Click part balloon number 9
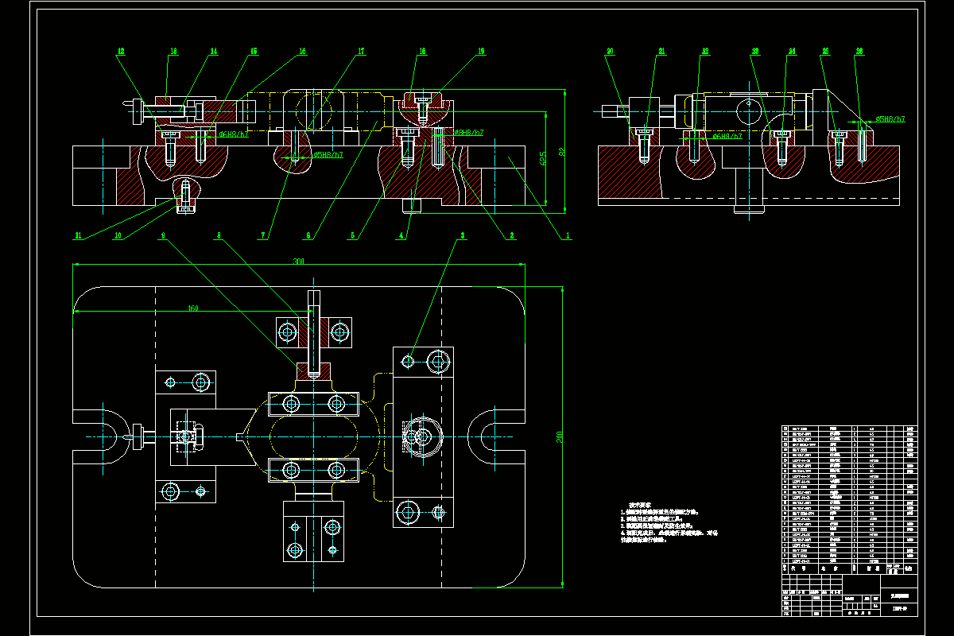The height and width of the screenshot is (636, 954). pyautogui.click(x=164, y=236)
